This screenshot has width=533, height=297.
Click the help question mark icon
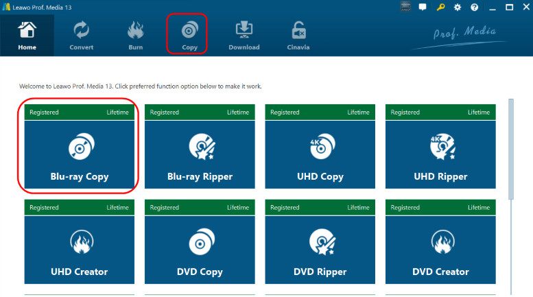tap(474, 7)
